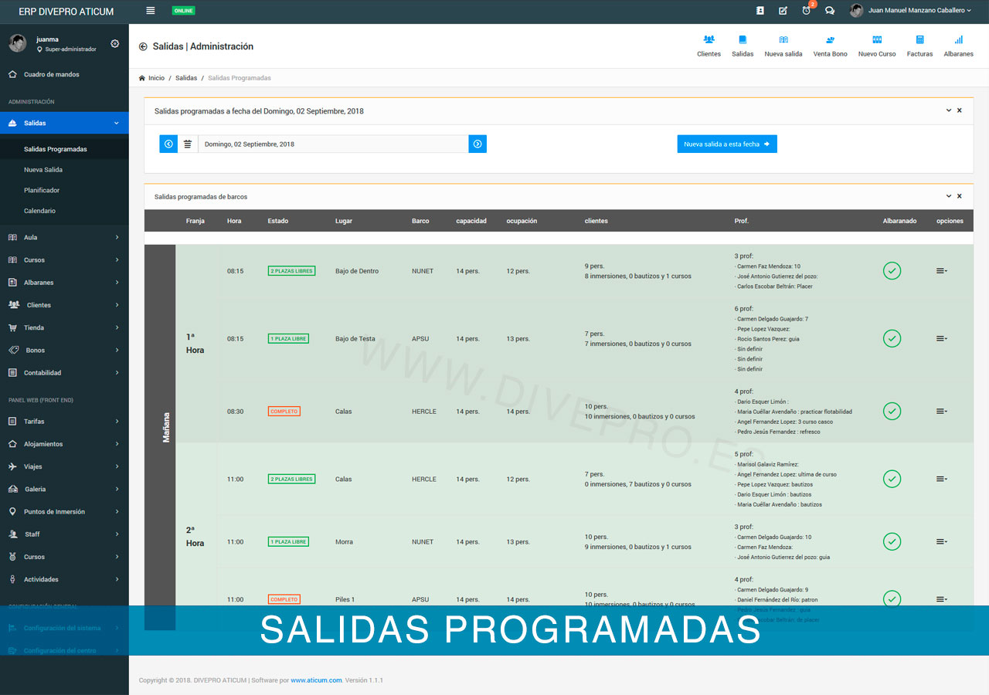Image resolution: width=989 pixels, height=695 pixels.
Task: Expand Actividades sidebar menu
Action: (64, 579)
